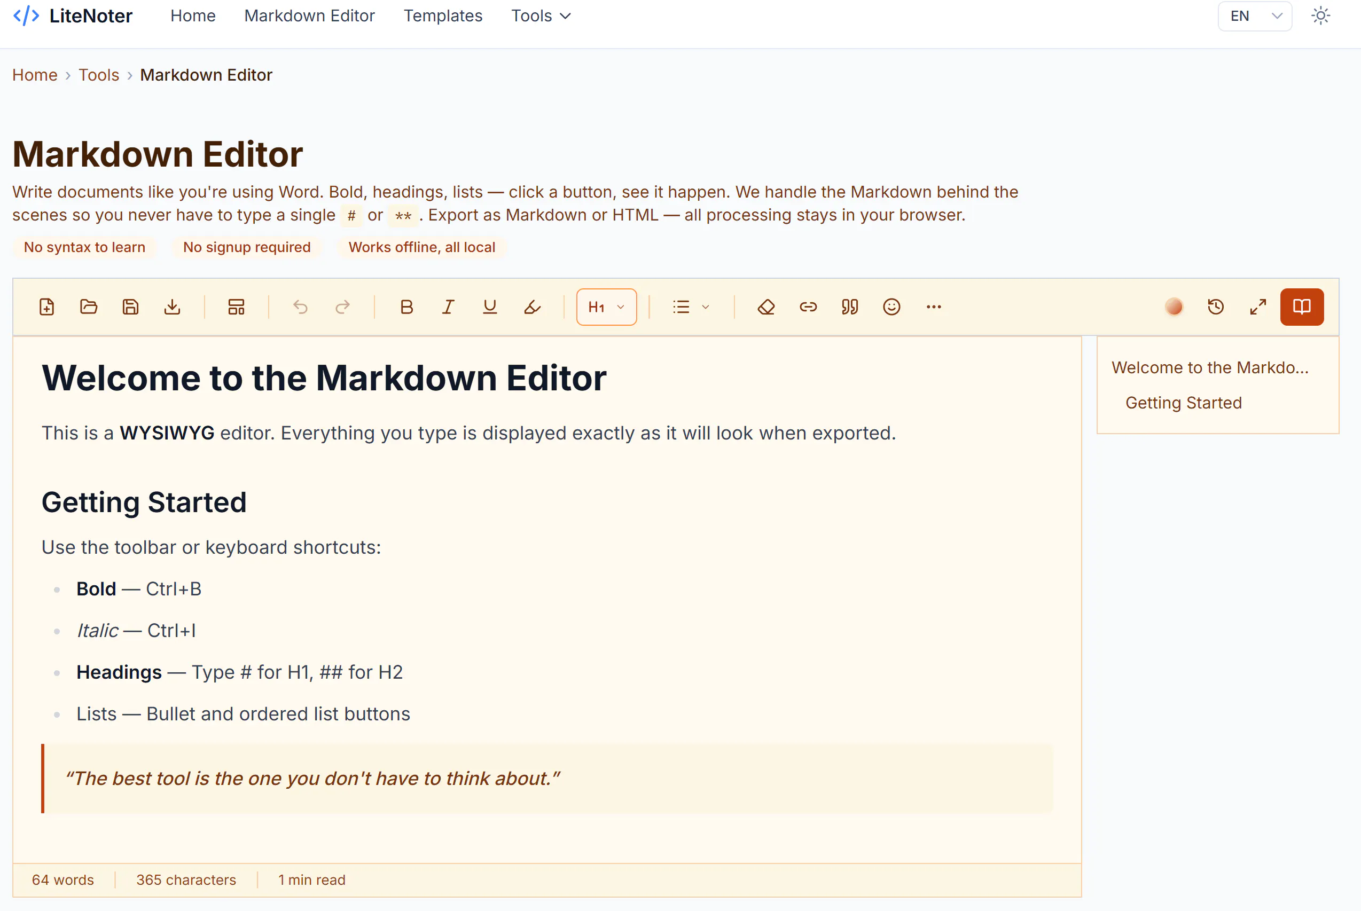The width and height of the screenshot is (1361, 911).
Task: Toggle fullscreen expand icon
Action: (1258, 307)
